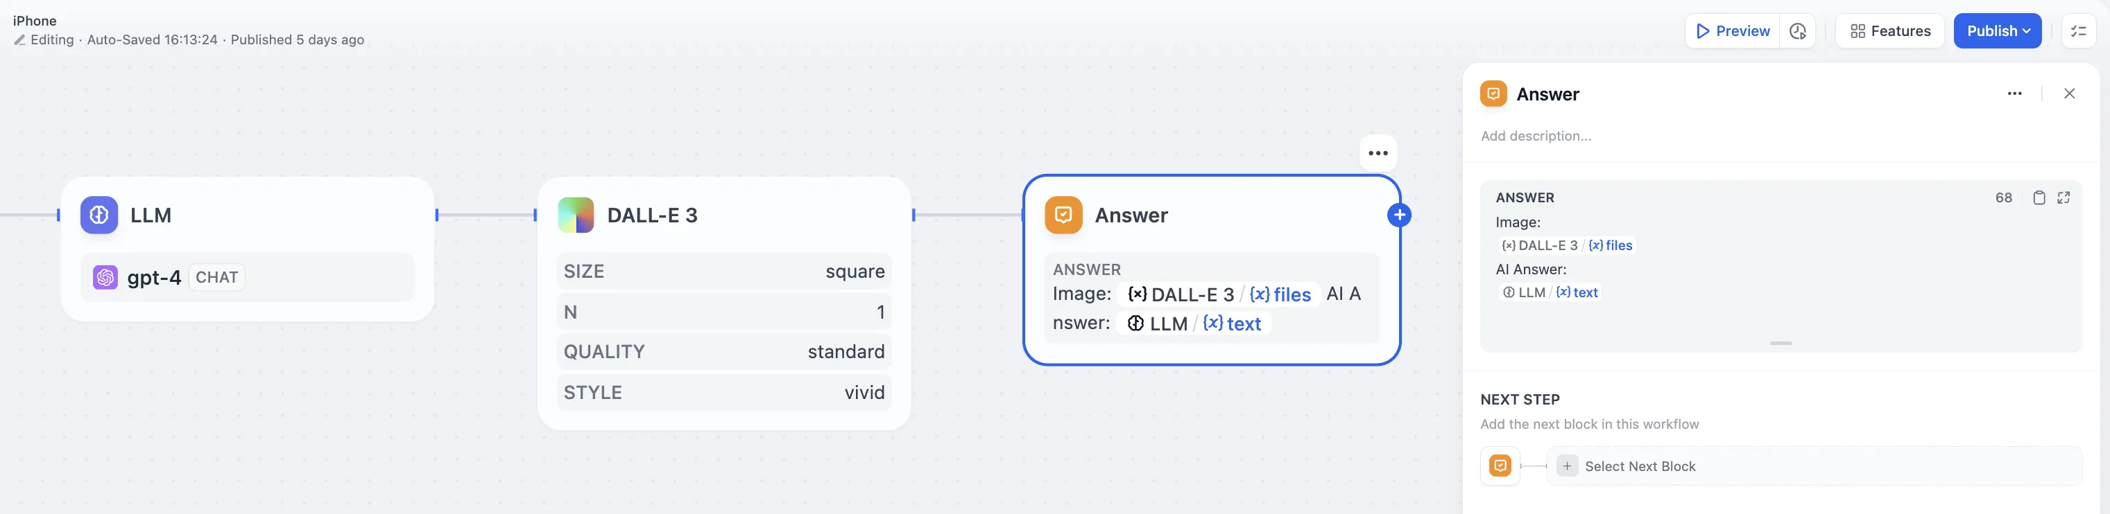The image size is (2110, 514).
Task: Click the Answer node icon on canvas
Action: point(1063,215)
